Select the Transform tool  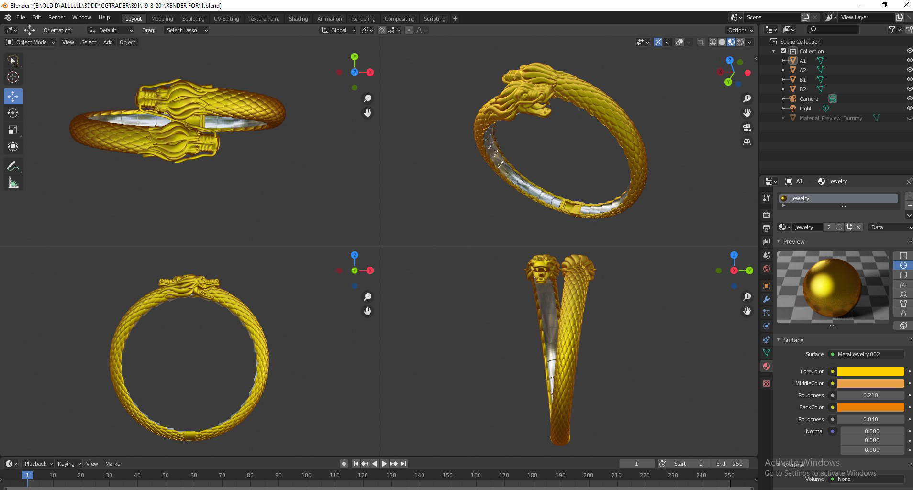(13, 146)
